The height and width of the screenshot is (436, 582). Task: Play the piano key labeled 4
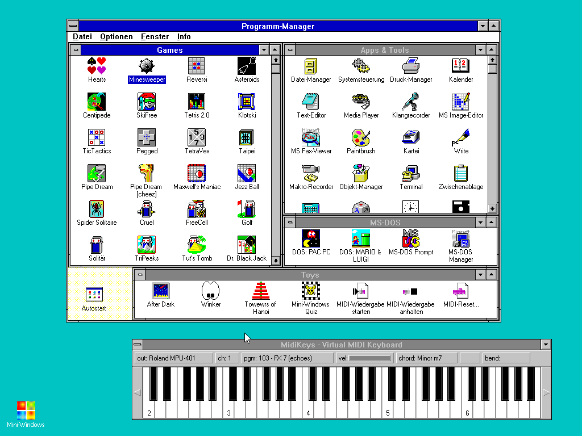click(307, 409)
